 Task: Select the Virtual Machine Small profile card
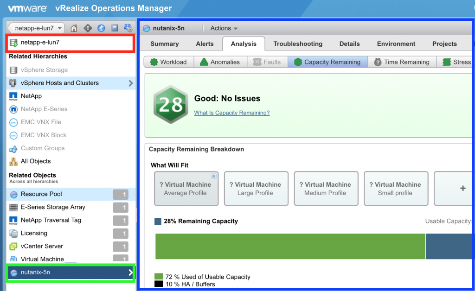point(396,189)
